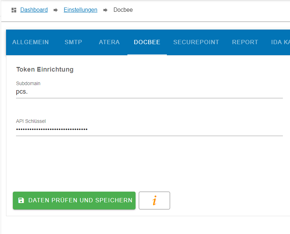Focus the Subdomain input field

coord(149,92)
